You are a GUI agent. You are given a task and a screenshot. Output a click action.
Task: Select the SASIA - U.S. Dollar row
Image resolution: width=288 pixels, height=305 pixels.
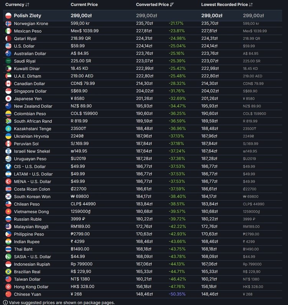click(142, 257)
